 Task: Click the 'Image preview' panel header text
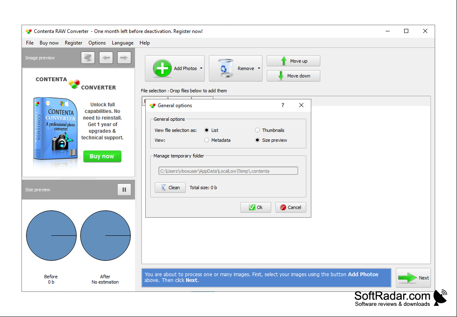tap(40, 58)
